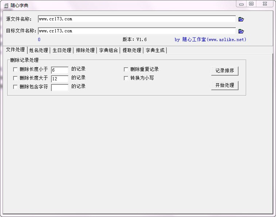Viewport: 276px width, 217px height.
Task: Click the 删除记录处理 group label
Action: tap(24, 60)
